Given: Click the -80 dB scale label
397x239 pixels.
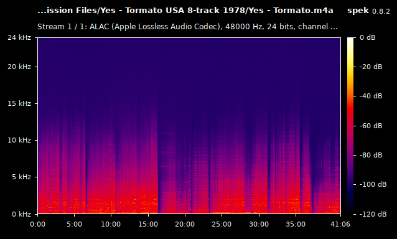Looking at the screenshot, I should [371, 155].
